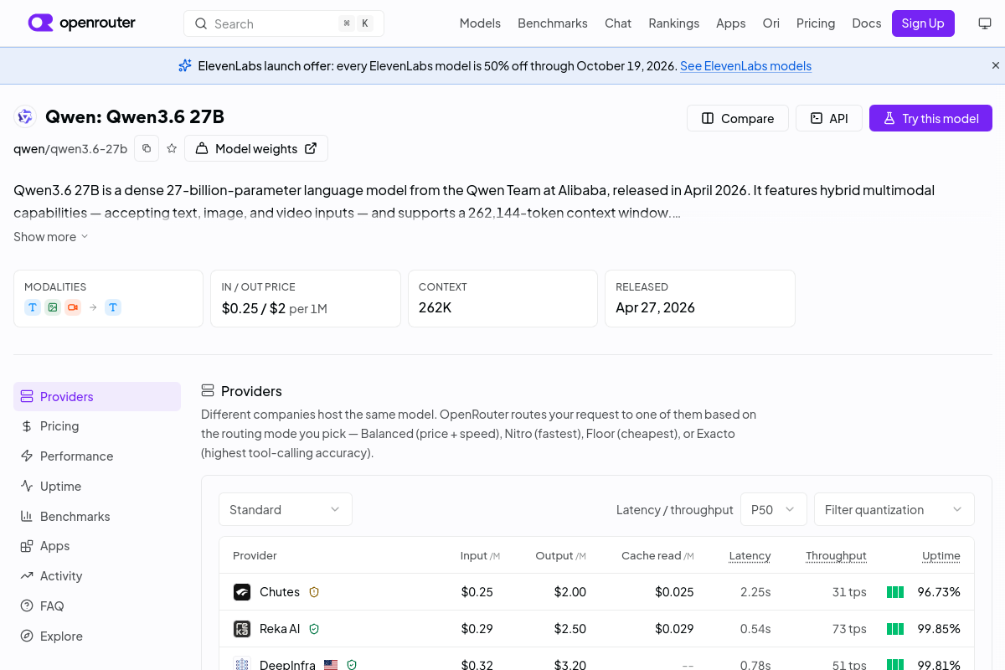Open Benchmarks in the sidebar
Screen dimensions: 1005x670
click(97, 517)
